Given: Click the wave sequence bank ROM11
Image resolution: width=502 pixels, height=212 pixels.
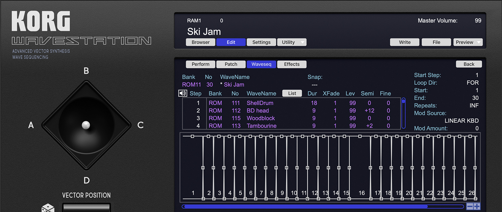Looking at the screenshot, I should point(192,84).
